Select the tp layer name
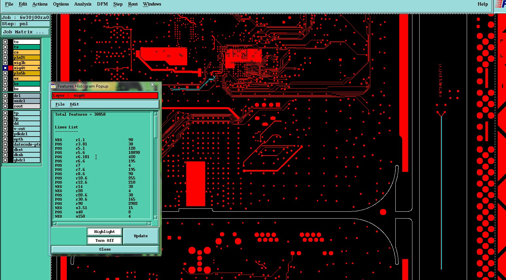Screen dimensions: 506x280 [27, 113]
